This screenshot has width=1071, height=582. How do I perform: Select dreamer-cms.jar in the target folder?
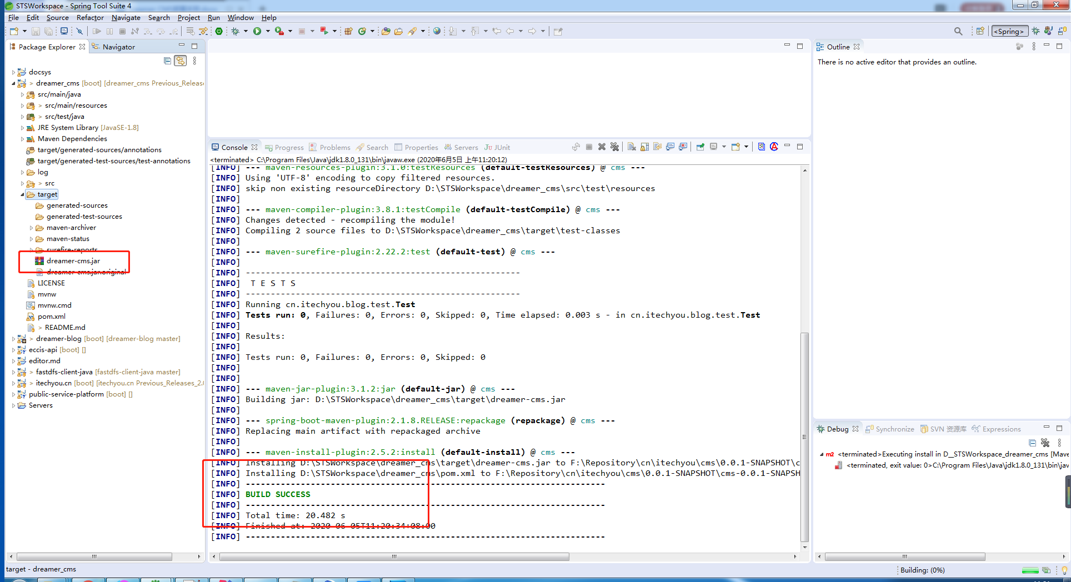click(73, 261)
